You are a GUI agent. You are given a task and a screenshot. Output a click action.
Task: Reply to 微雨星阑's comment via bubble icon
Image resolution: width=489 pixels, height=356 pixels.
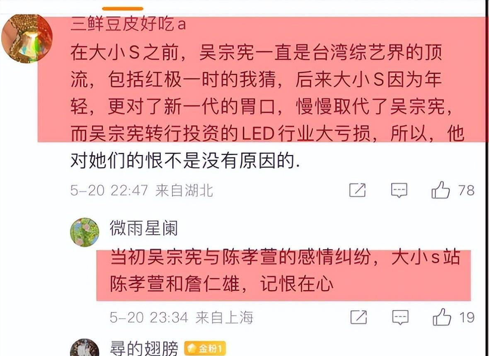coord(400,317)
